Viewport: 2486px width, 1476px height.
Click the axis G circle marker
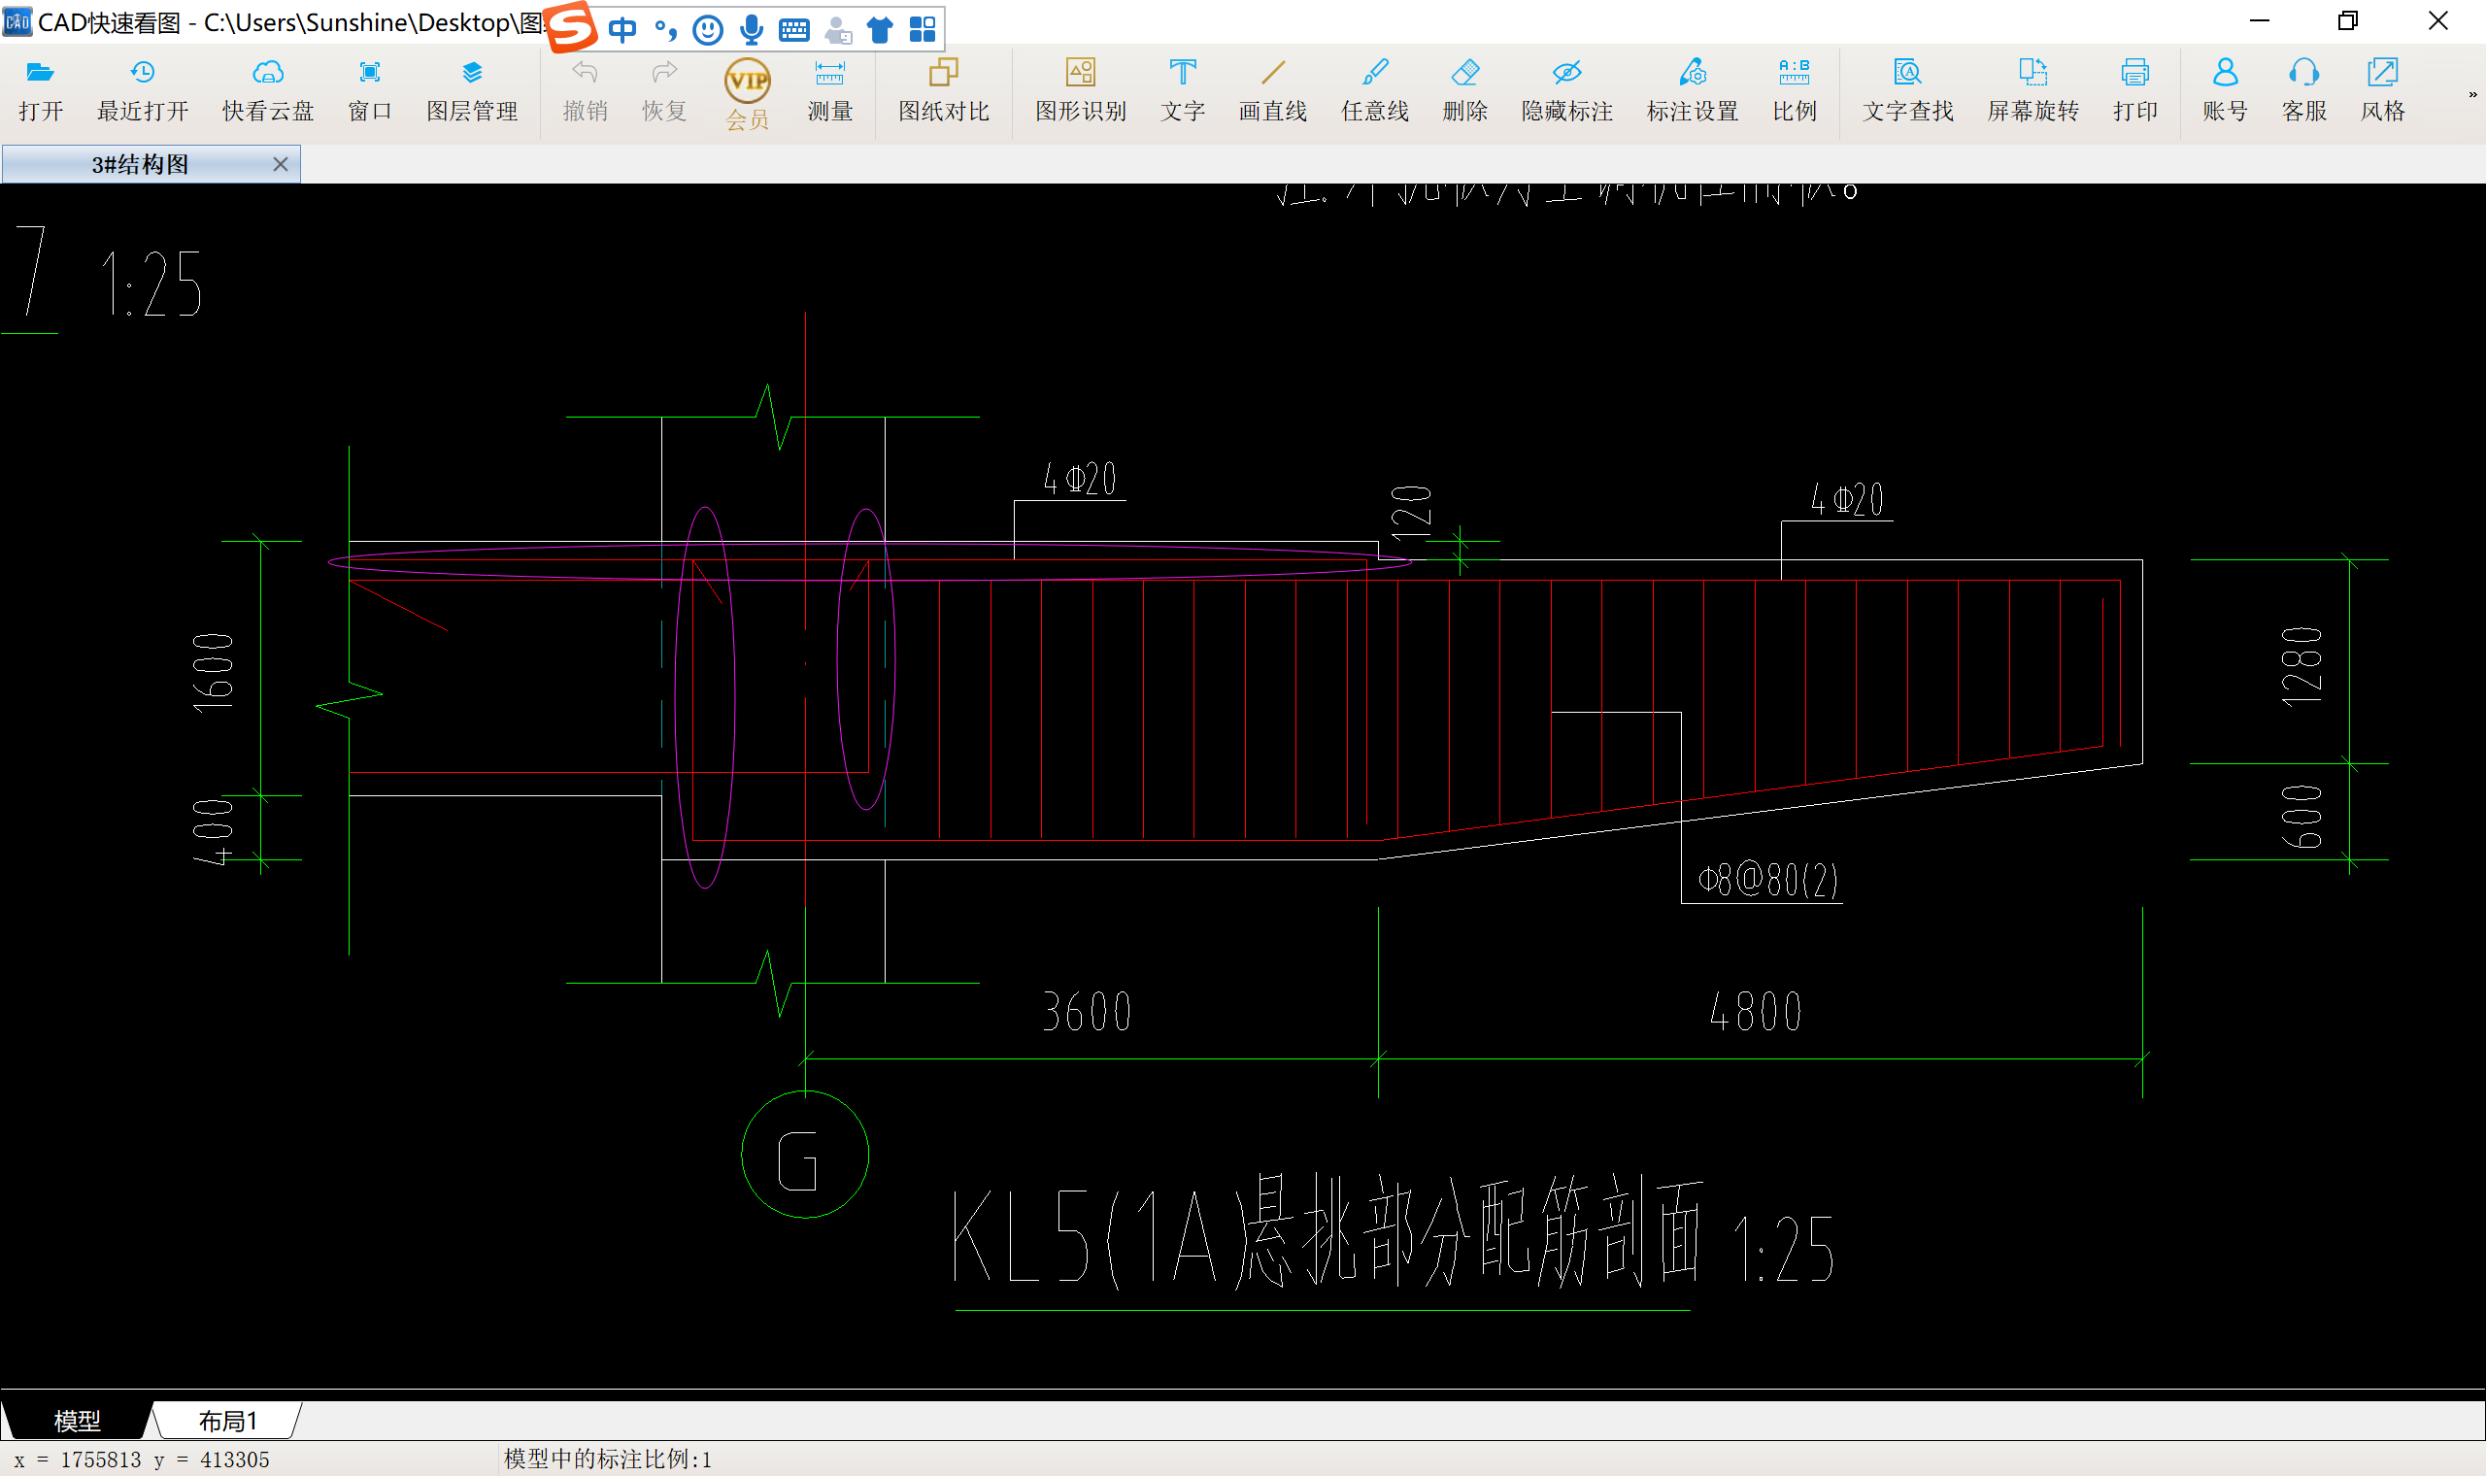point(804,1154)
